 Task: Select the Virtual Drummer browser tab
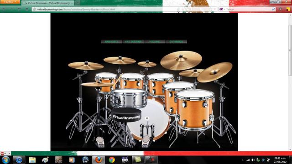pos(48,3)
